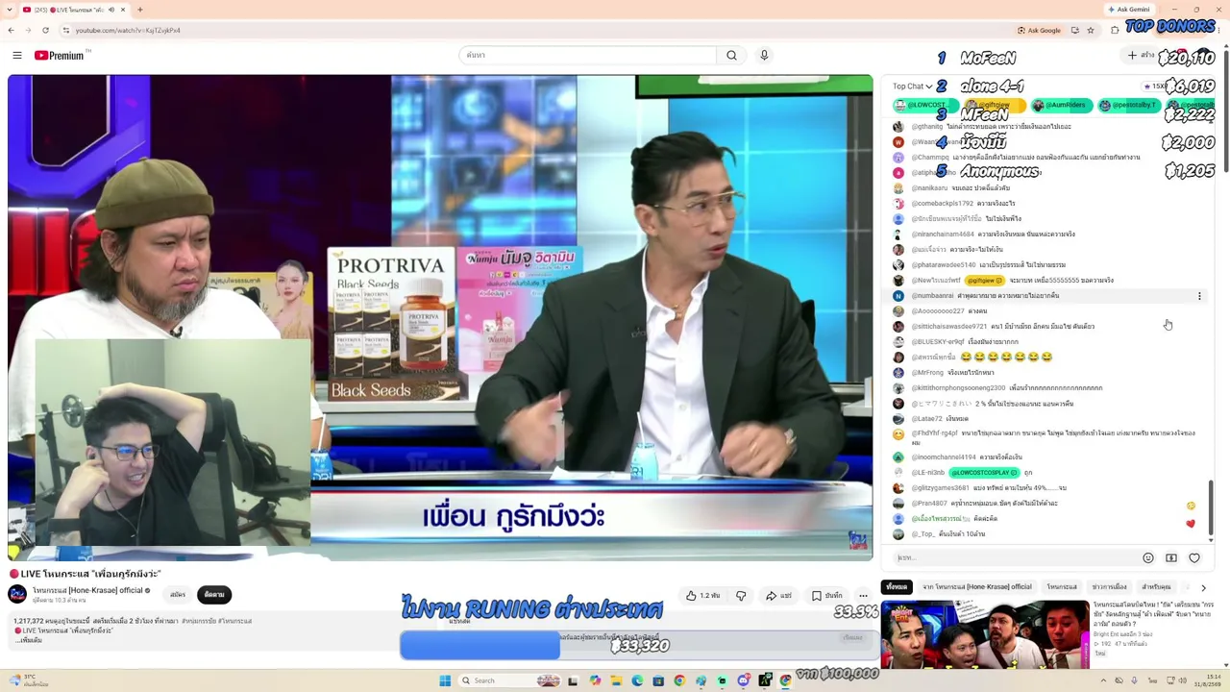Expand the video description text

[x=30, y=640]
